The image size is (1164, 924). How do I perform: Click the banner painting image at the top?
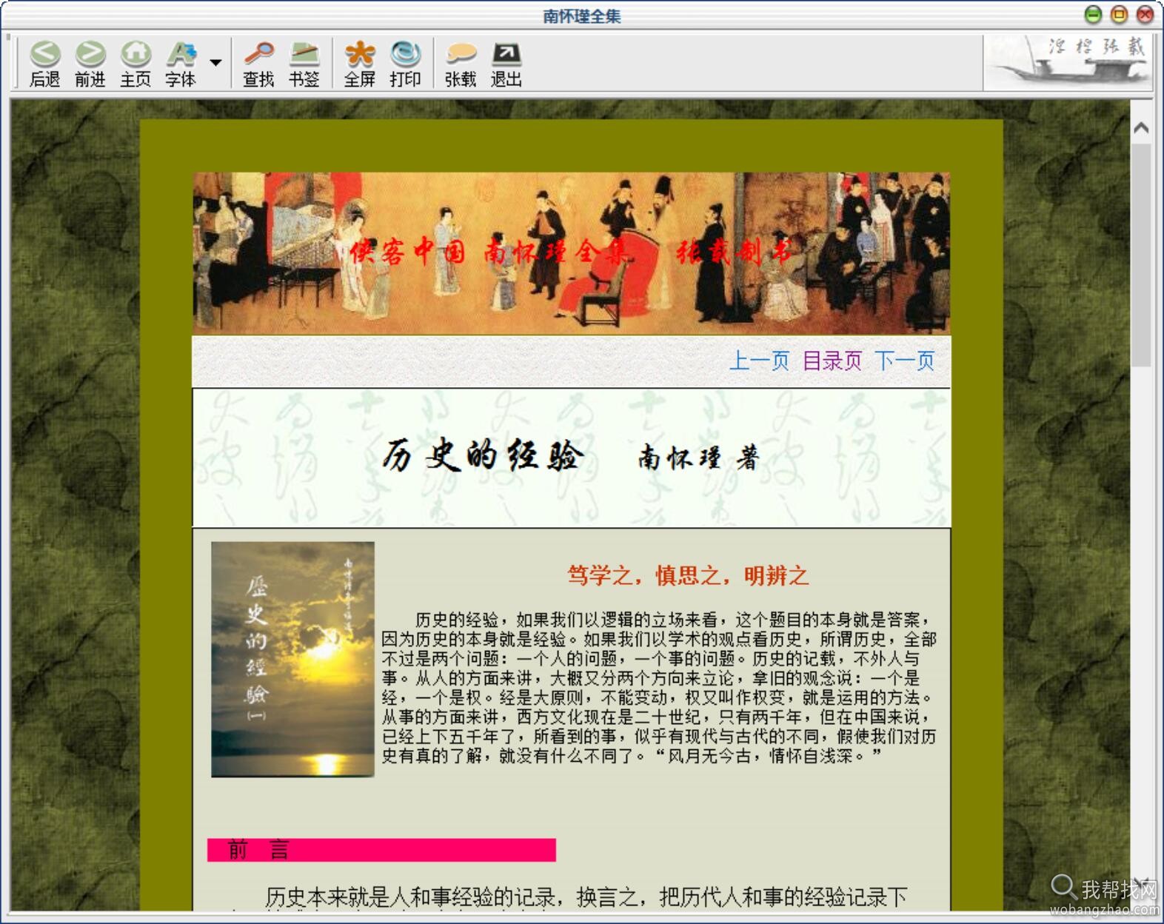[x=571, y=253]
